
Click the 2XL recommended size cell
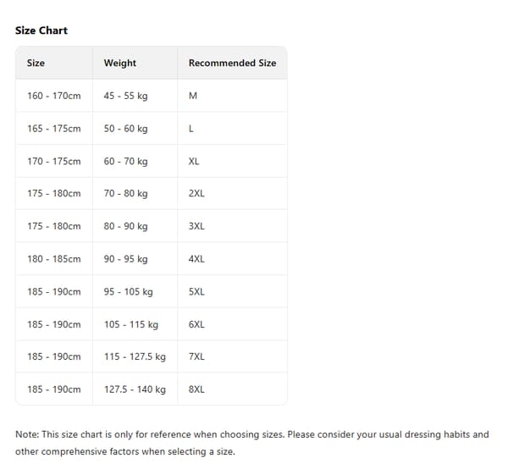pos(232,193)
